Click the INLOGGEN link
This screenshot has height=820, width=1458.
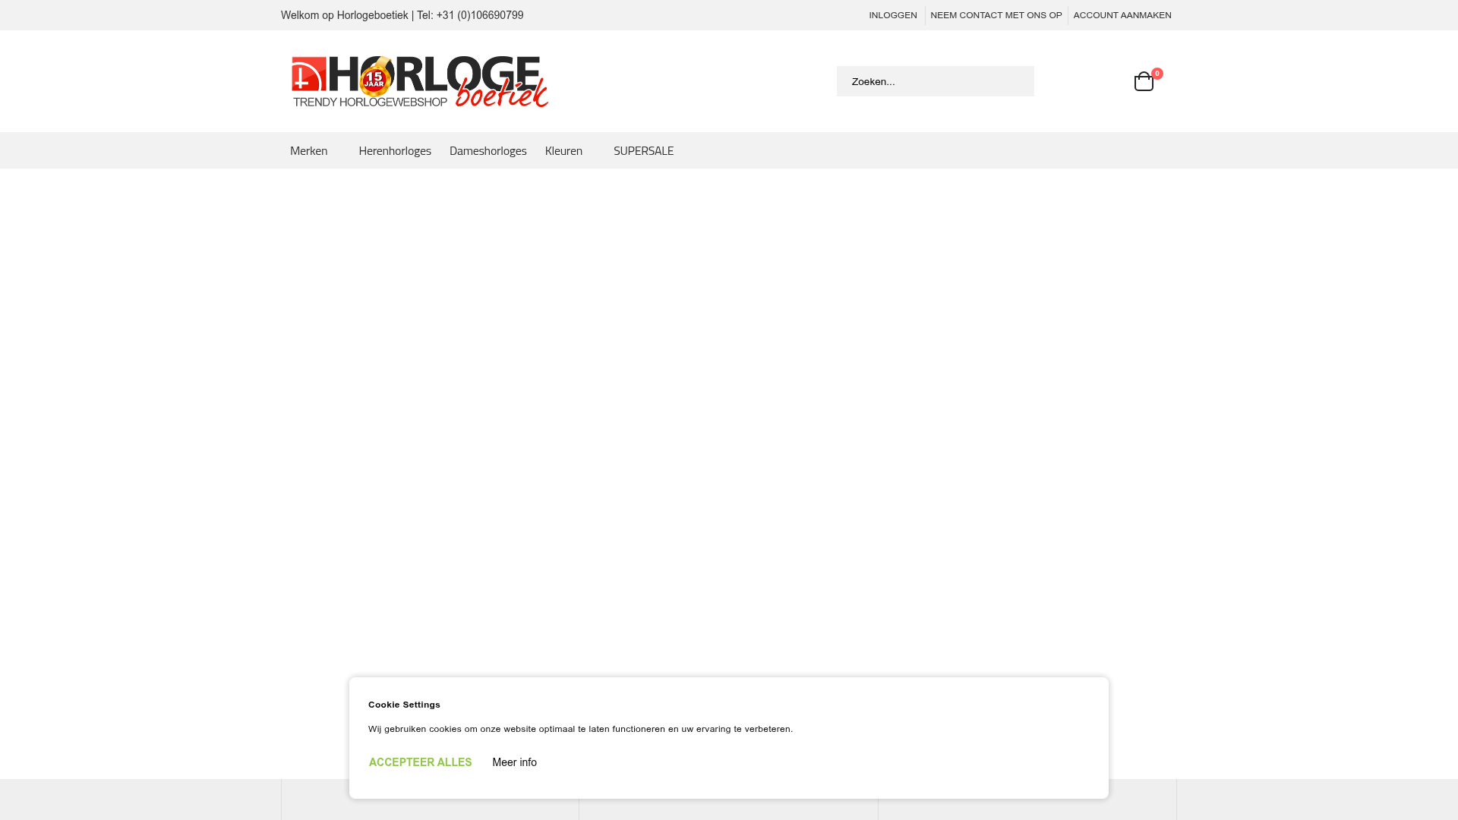893,15
